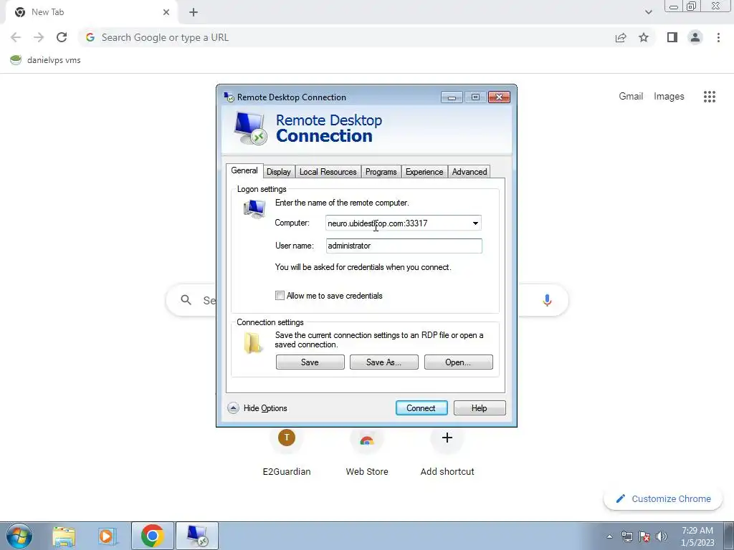Viewport: 734px width, 550px height.
Task: Open the Web Store shortcut icon
Action: pos(367,440)
